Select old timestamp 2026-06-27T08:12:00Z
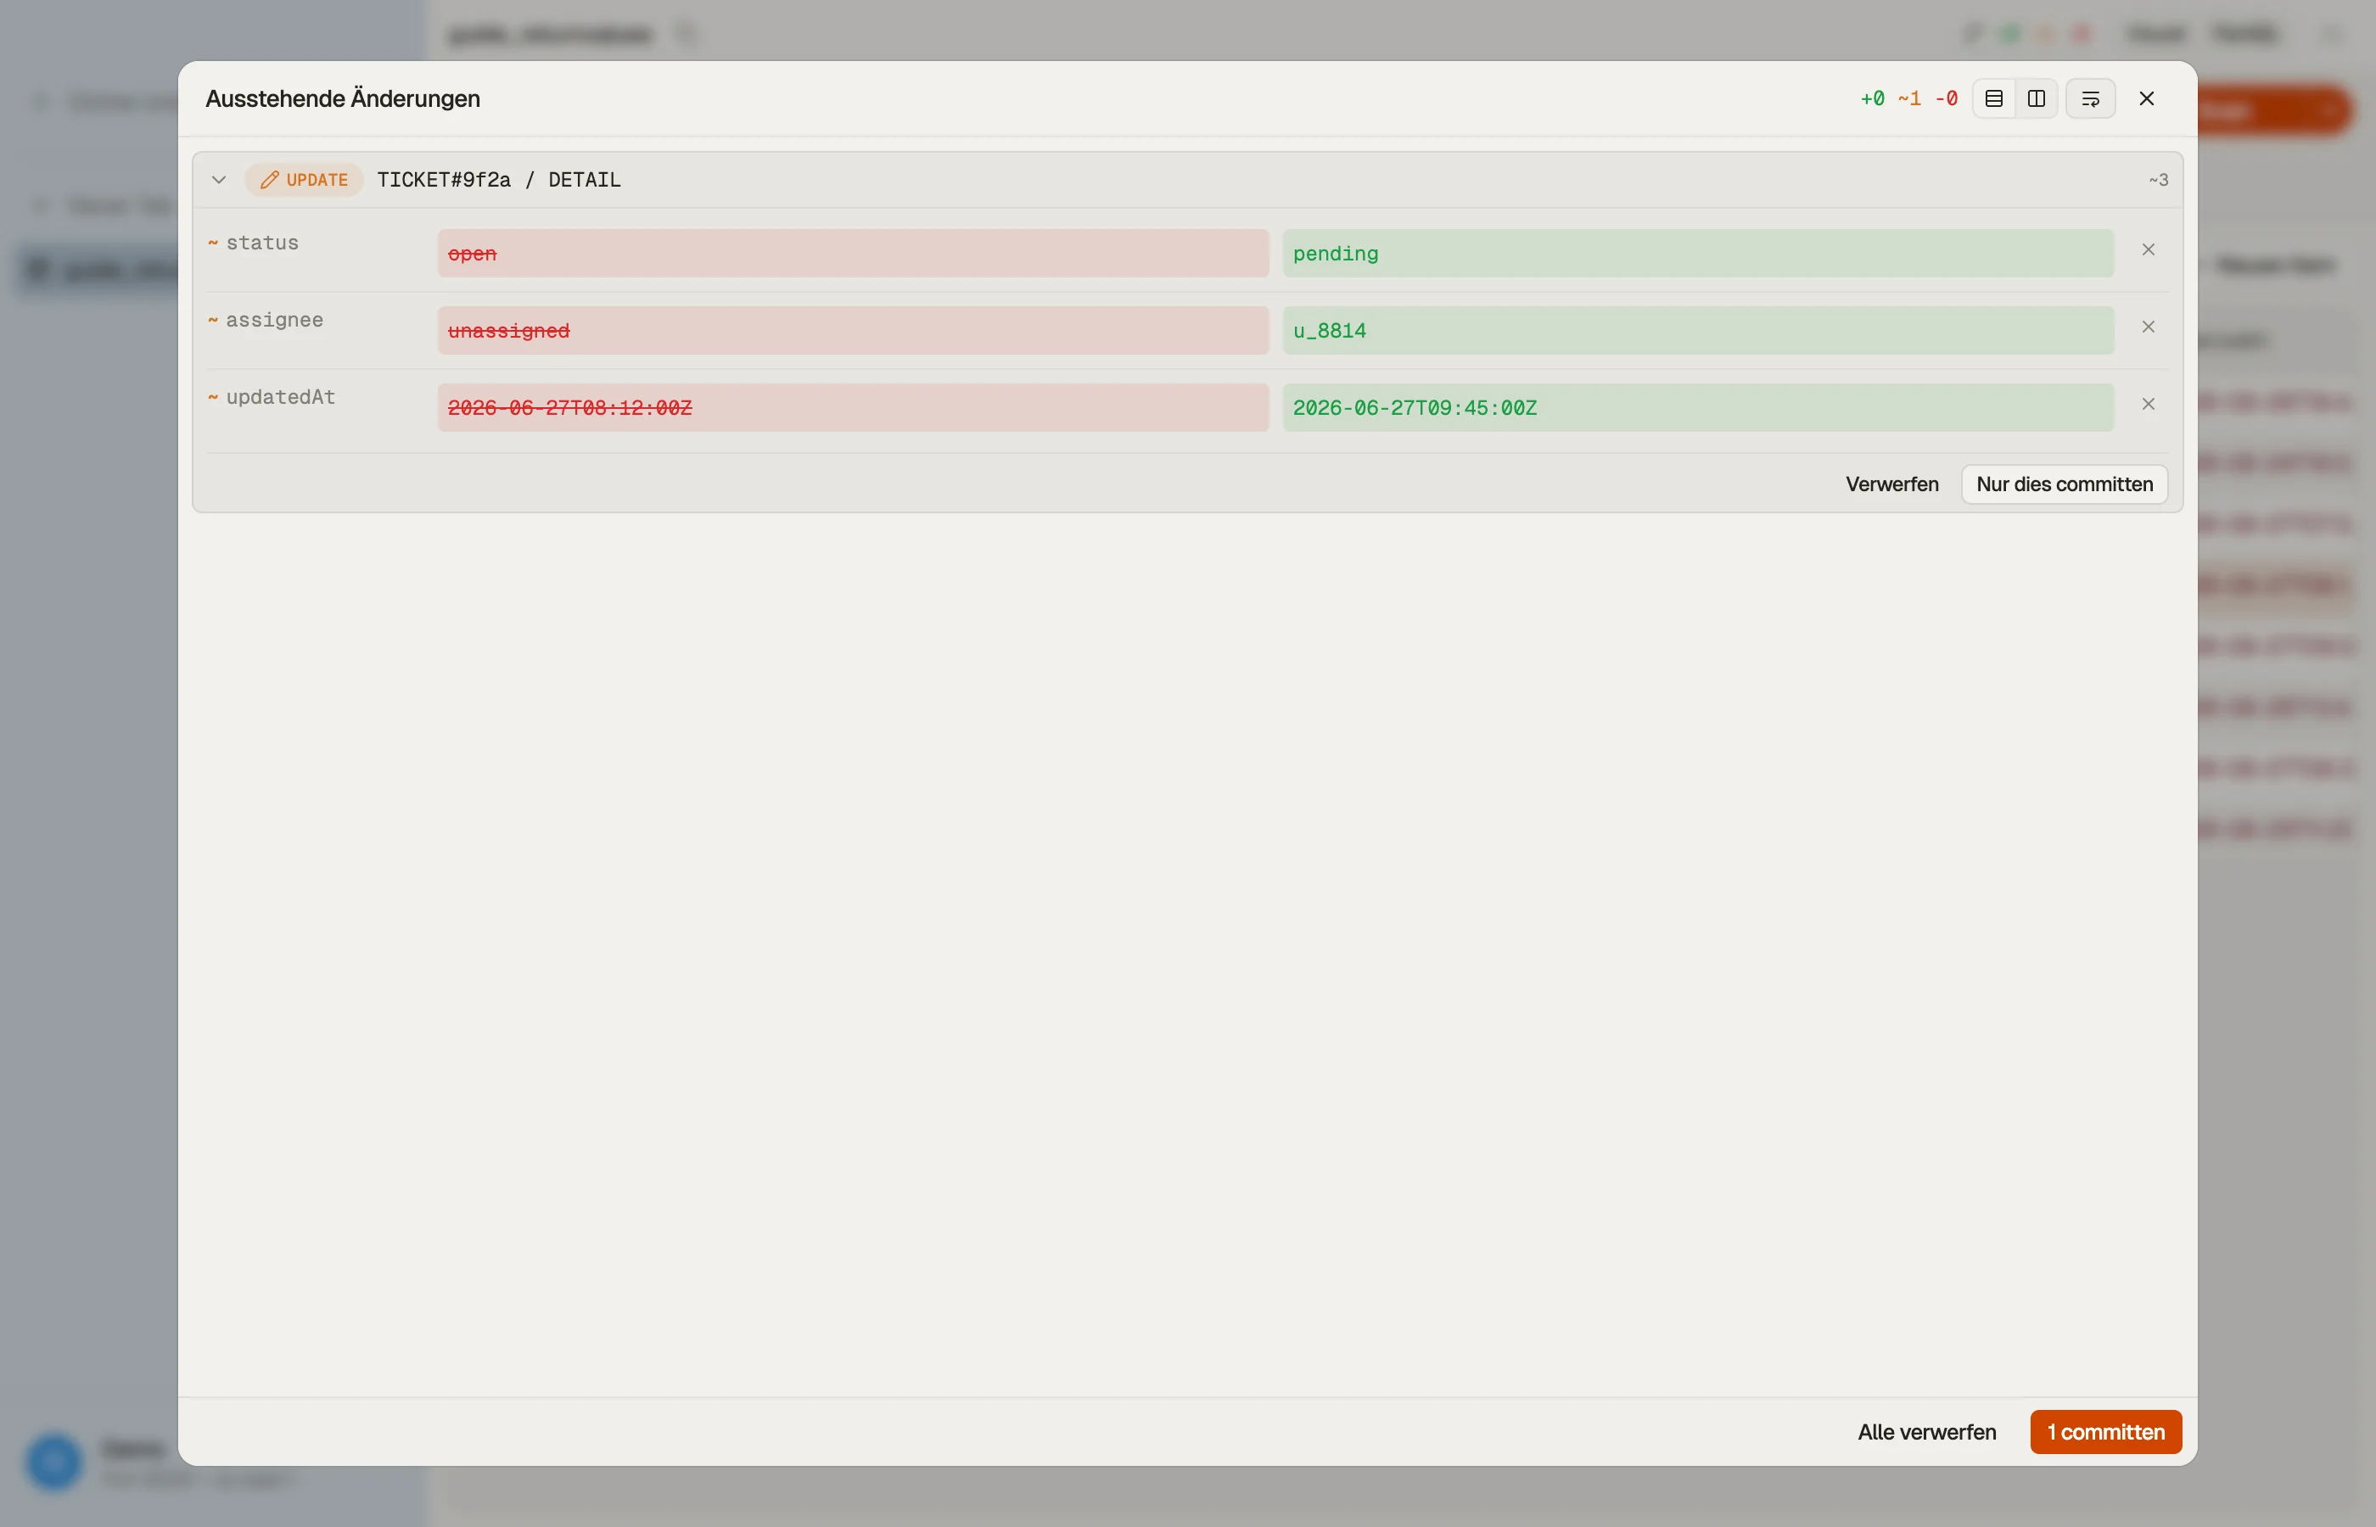Image resolution: width=2376 pixels, height=1527 pixels. pos(853,407)
